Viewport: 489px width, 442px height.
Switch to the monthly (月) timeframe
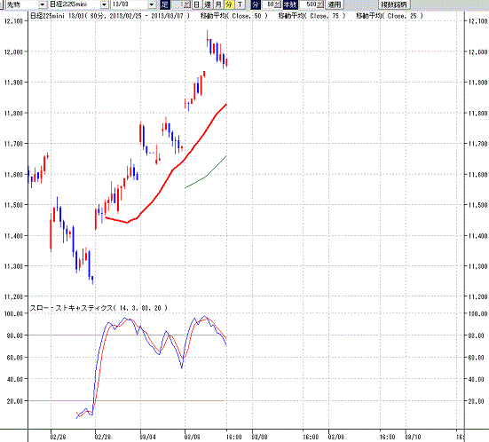218,4
